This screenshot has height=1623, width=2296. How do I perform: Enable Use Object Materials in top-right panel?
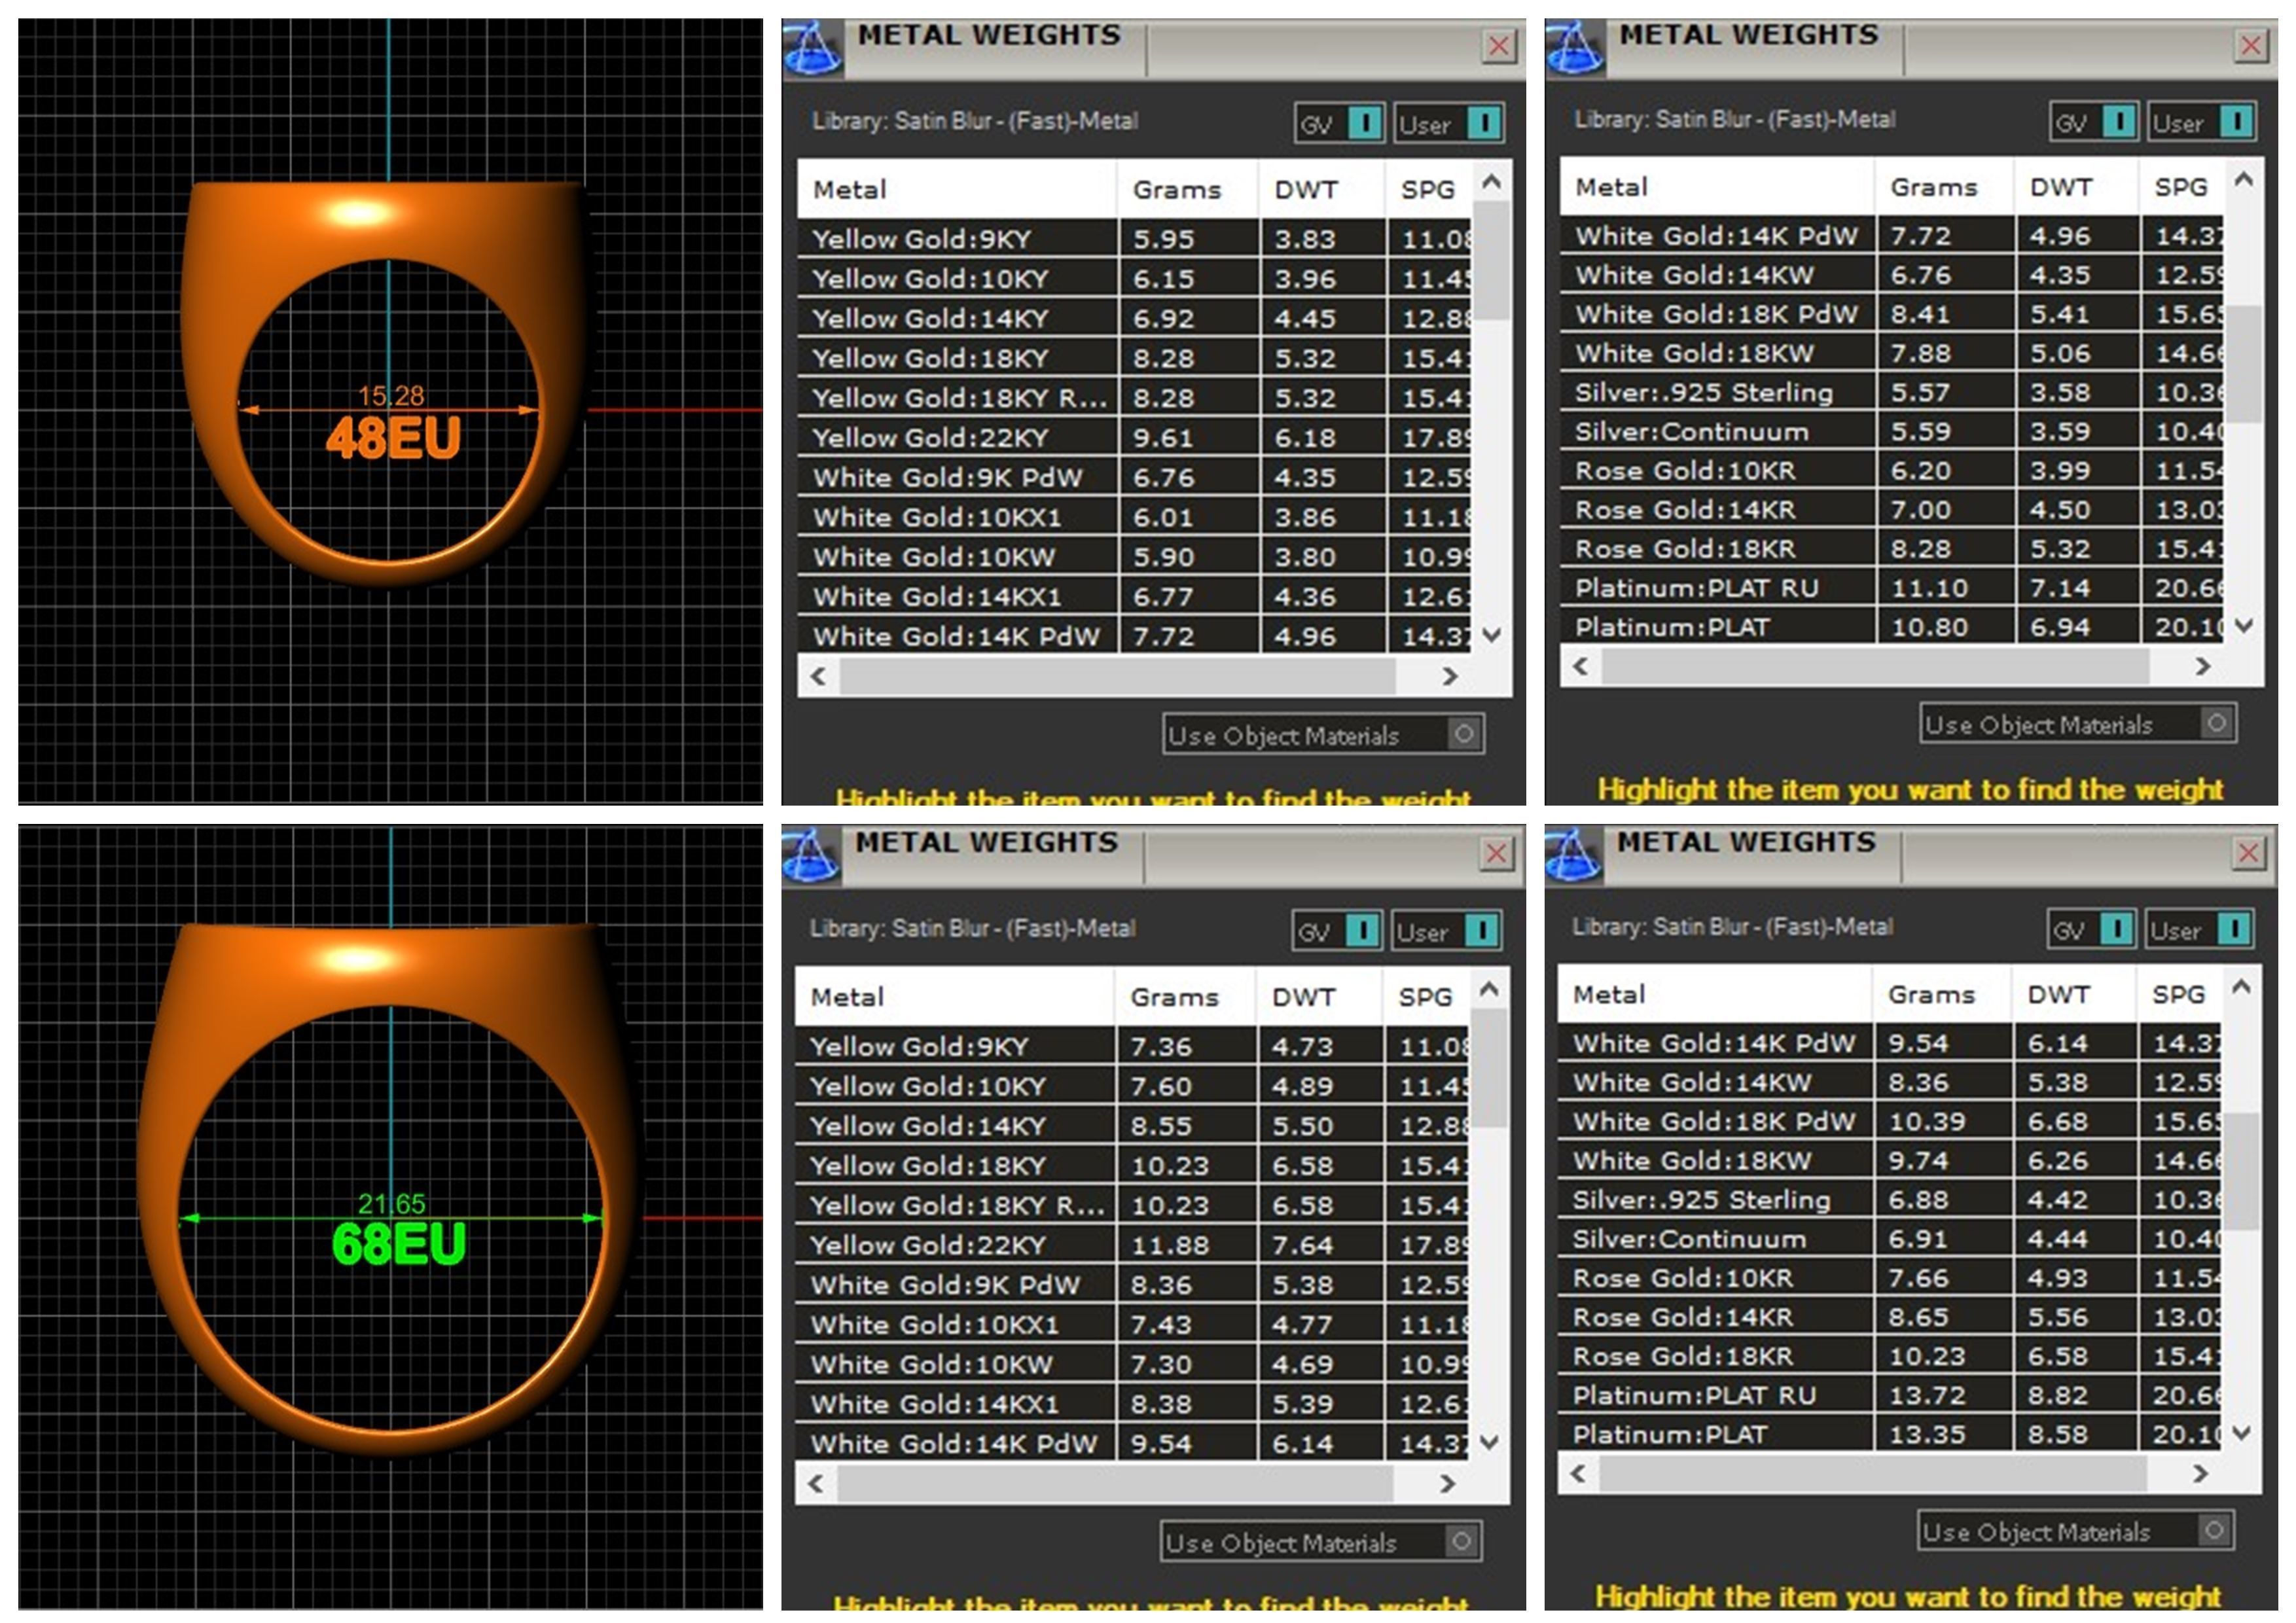2216,723
